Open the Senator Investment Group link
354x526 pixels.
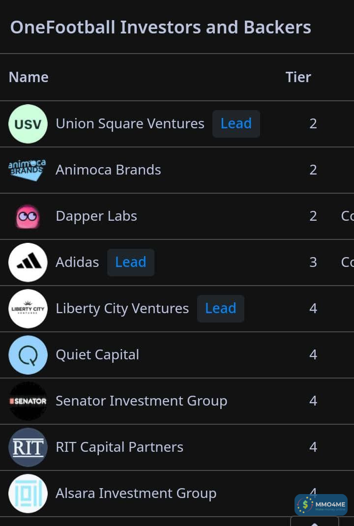pos(141,401)
